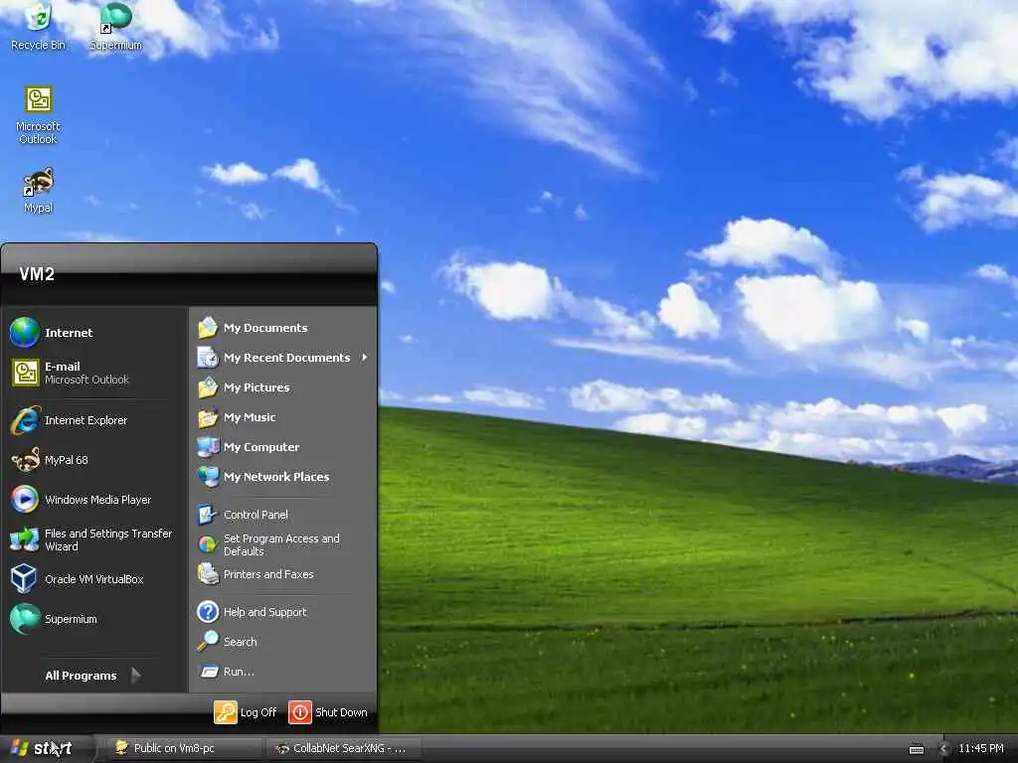This screenshot has width=1018, height=763.
Task: Expand the All Programs list
Action: click(94, 676)
